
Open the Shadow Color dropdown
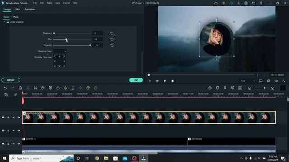[x=60, y=51]
